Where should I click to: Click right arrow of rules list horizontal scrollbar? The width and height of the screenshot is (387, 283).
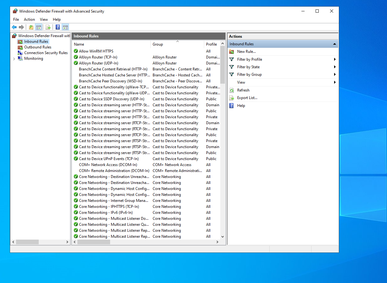217,242
